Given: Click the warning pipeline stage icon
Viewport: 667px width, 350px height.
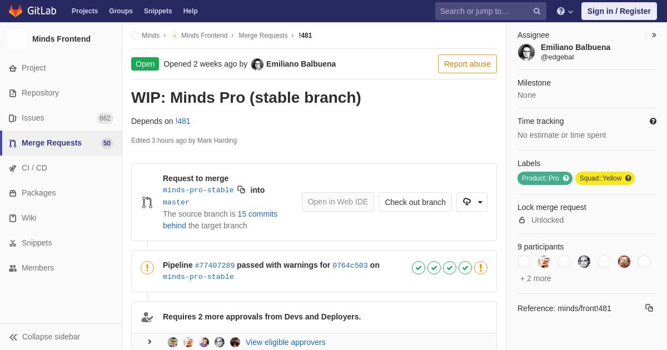Looking at the screenshot, I should point(481,268).
